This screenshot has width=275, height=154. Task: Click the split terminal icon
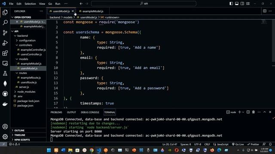[248, 112]
